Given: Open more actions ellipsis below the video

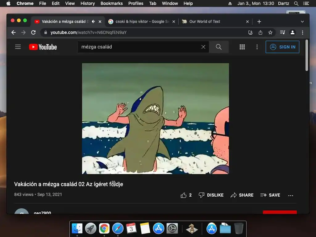Looking at the screenshot, I should pyautogui.click(x=291, y=195).
